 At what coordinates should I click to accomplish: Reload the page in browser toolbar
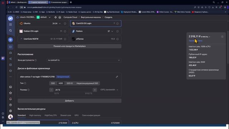point(16,7)
